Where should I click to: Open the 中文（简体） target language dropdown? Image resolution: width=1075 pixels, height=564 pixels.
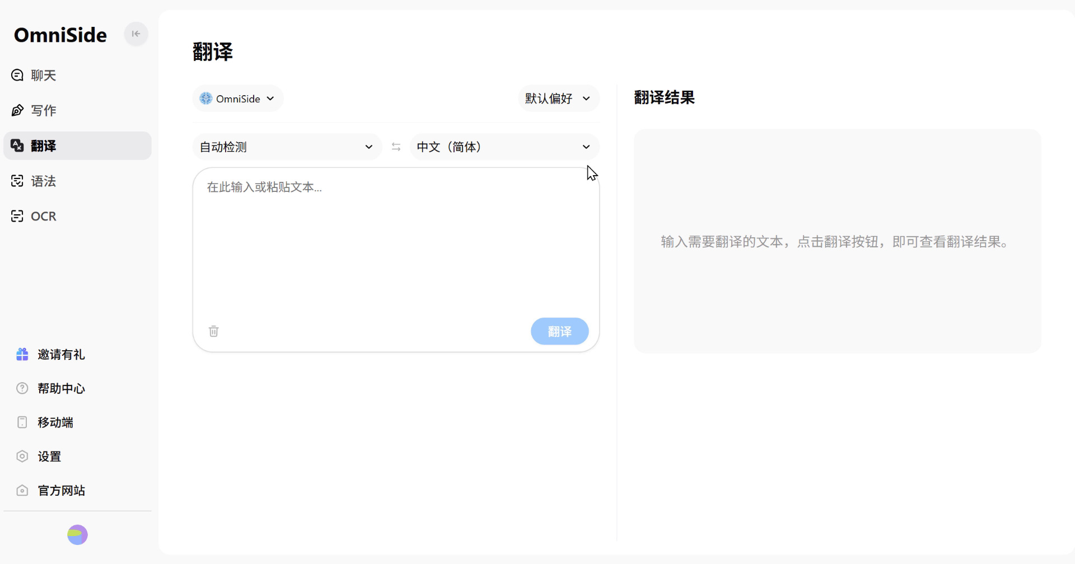[x=504, y=147]
